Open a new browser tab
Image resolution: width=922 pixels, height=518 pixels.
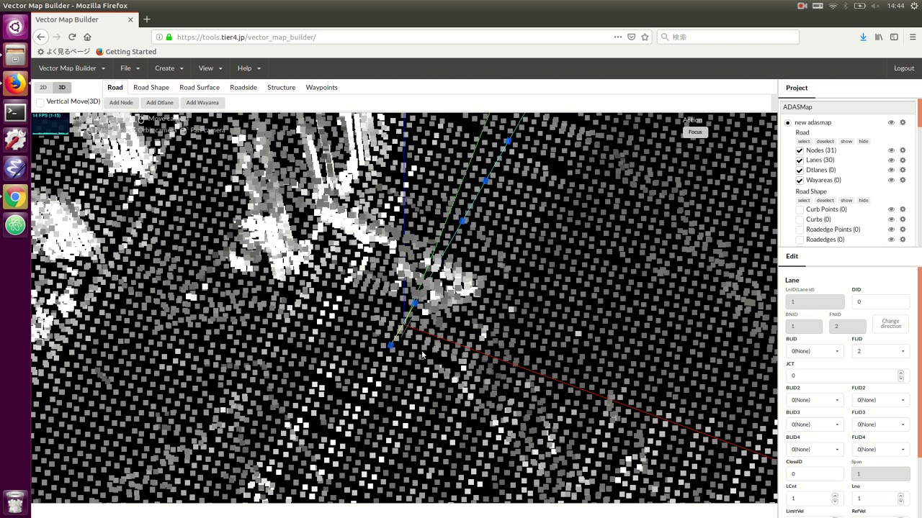tap(147, 19)
